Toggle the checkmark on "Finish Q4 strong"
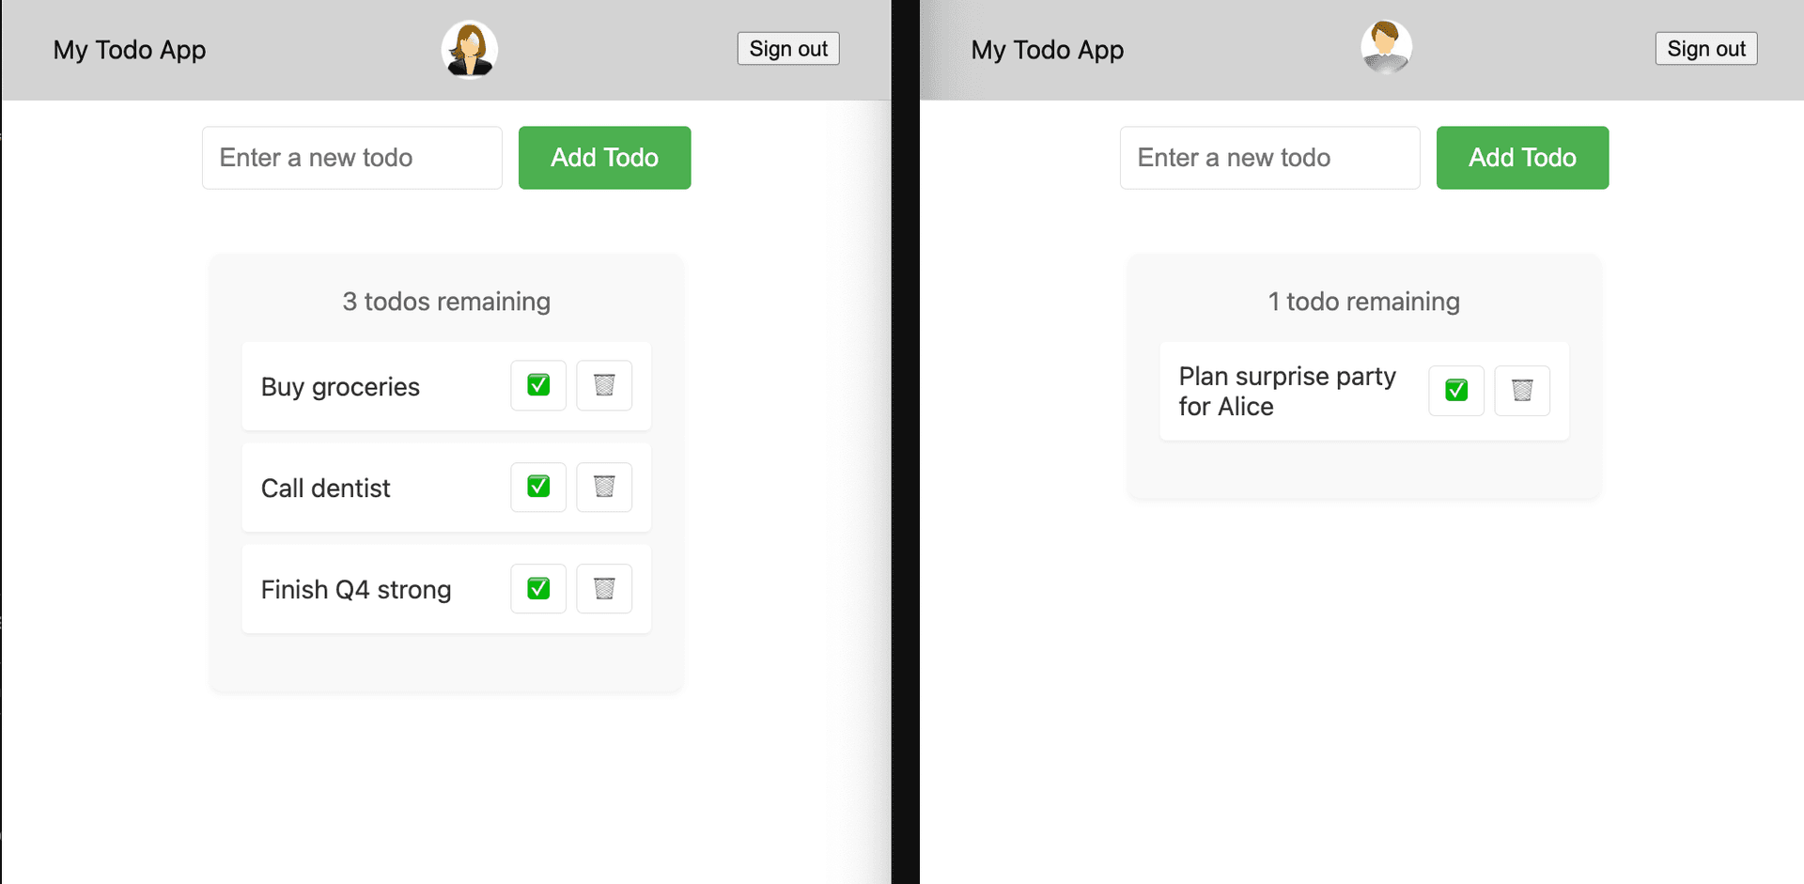The width and height of the screenshot is (1804, 884). click(537, 588)
